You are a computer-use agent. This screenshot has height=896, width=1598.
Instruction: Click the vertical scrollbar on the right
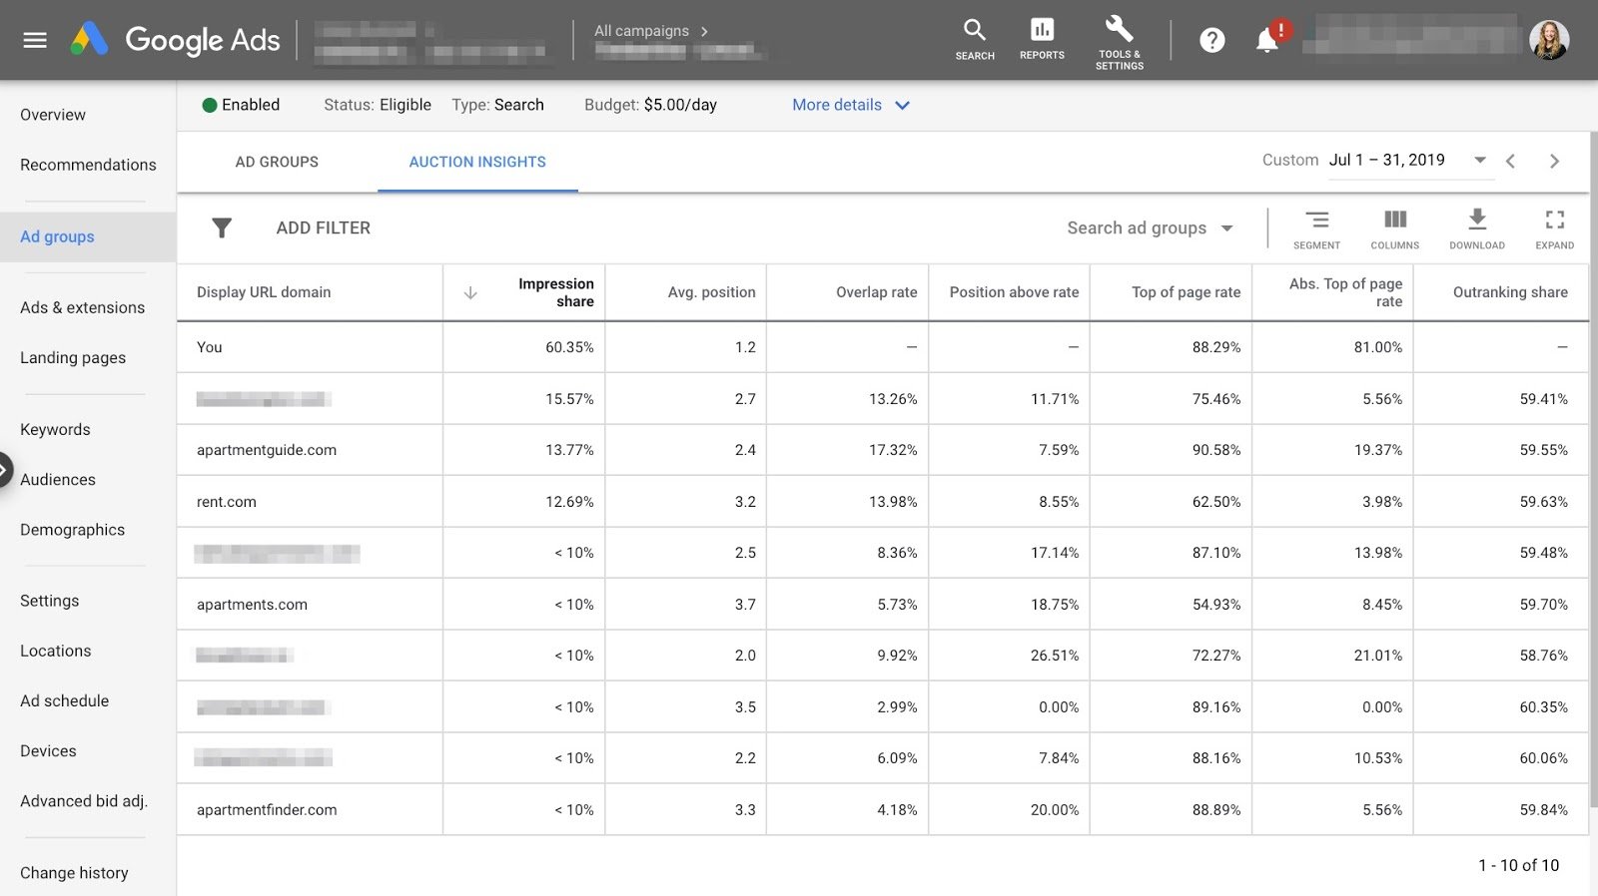[x=1593, y=469]
